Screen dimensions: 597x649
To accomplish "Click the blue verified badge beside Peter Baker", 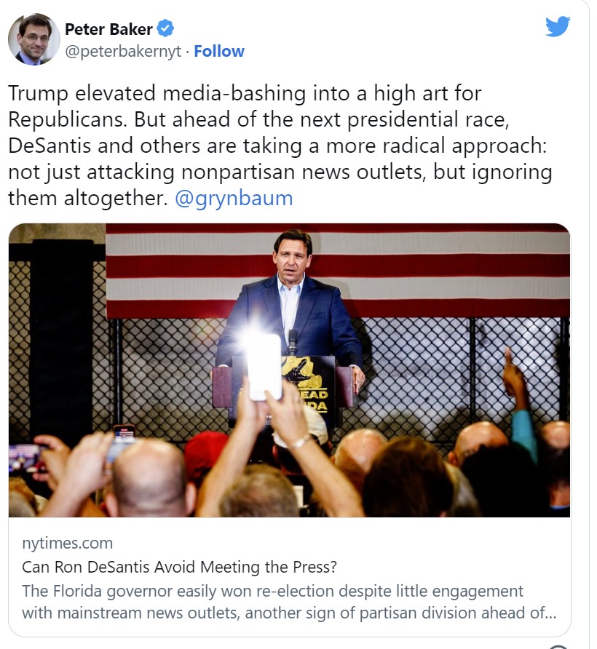I will pyautogui.click(x=166, y=28).
